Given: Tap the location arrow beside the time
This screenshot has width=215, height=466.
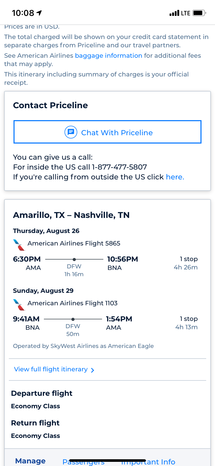Looking at the screenshot, I should (x=39, y=13).
